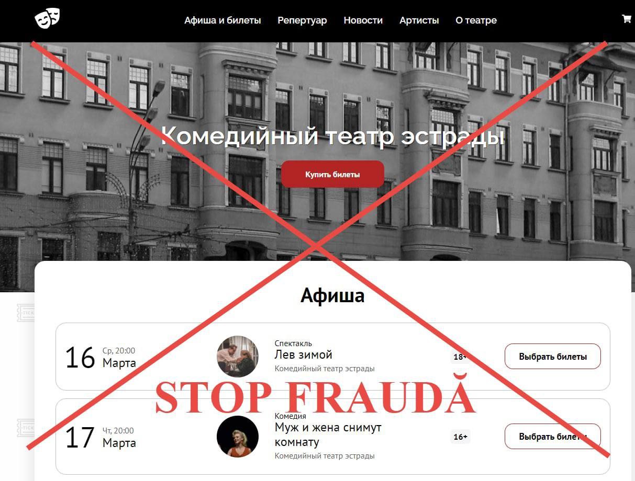Open the shopping cart icon
This screenshot has width=635, height=481.
(x=626, y=19)
